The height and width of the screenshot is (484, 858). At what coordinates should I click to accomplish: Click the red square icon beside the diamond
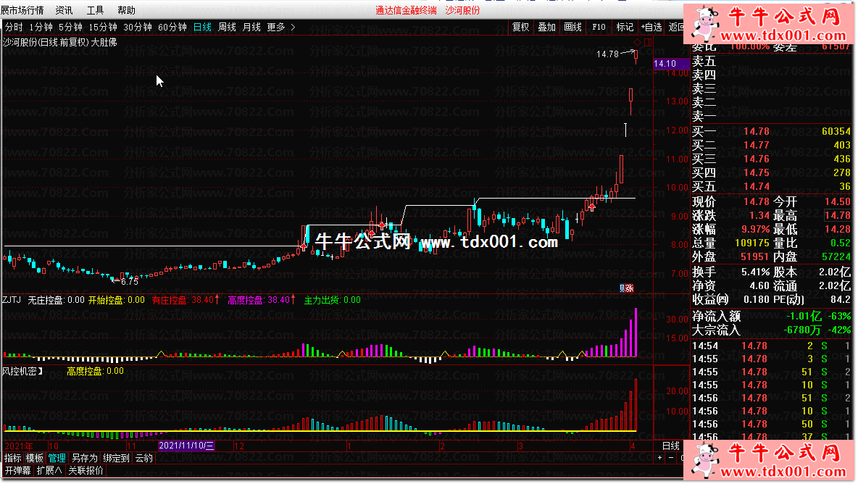click(x=648, y=42)
